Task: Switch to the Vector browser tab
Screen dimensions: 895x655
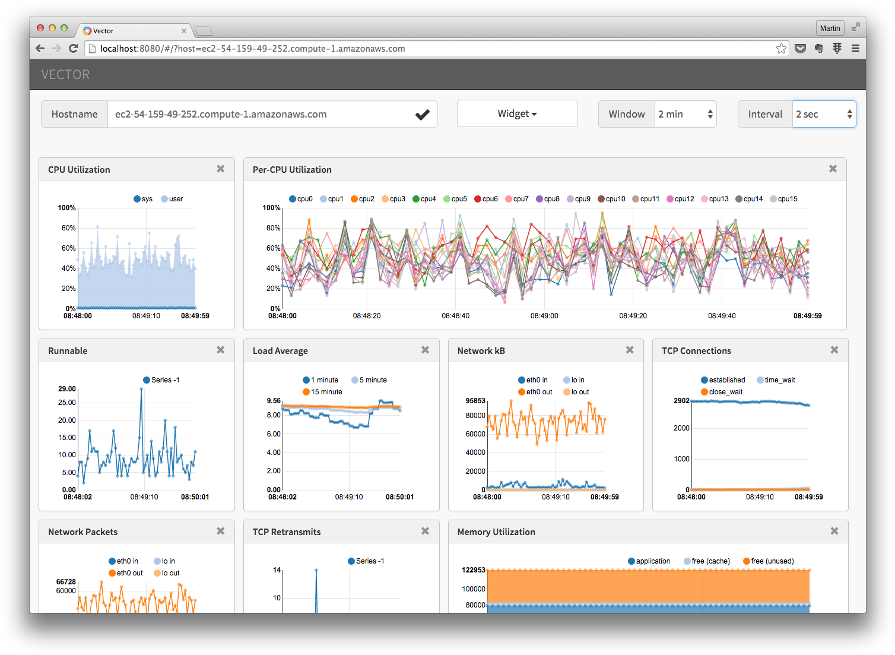Action: point(131,30)
